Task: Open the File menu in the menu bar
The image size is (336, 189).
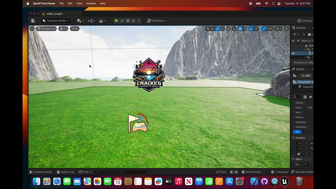Action: click(x=61, y=3)
